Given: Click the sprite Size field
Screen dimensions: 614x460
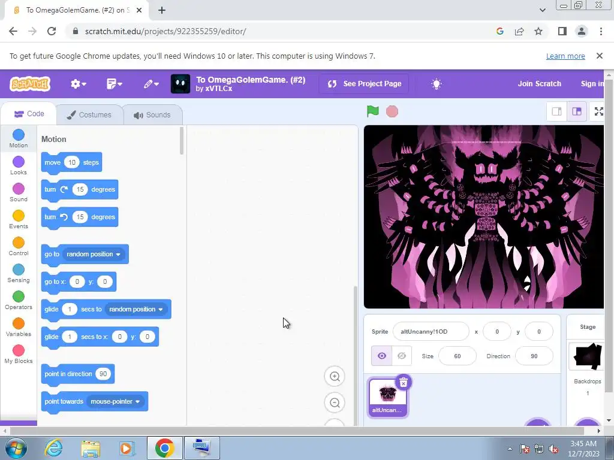Looking at the screenshot, I should click(x=458, y=356).
